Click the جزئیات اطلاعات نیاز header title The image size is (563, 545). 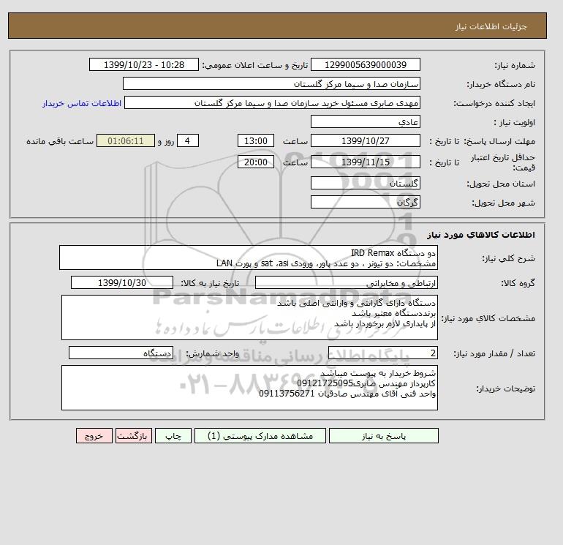pyautogui.click(x=491, y=26)
